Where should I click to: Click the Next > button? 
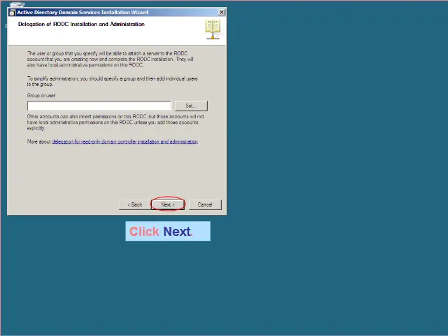pos(167,204)
